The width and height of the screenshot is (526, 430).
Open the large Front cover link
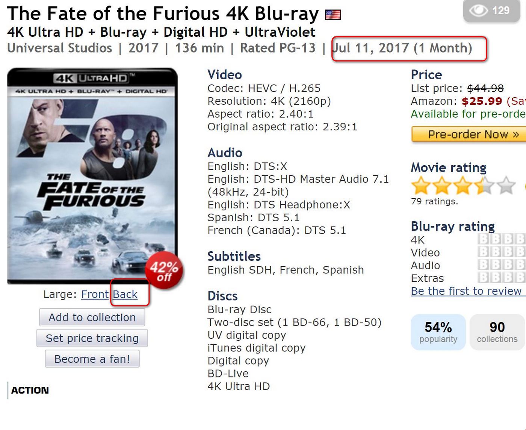click(x=95, y=294)
